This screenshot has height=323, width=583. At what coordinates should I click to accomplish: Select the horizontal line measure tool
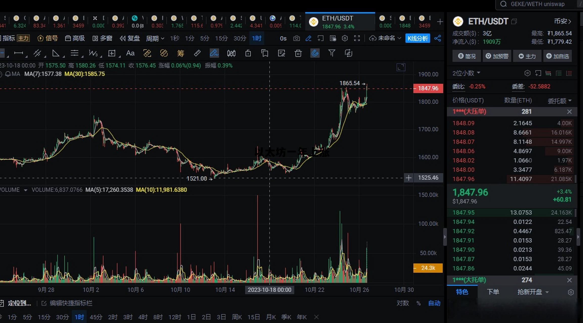(18, 53)
